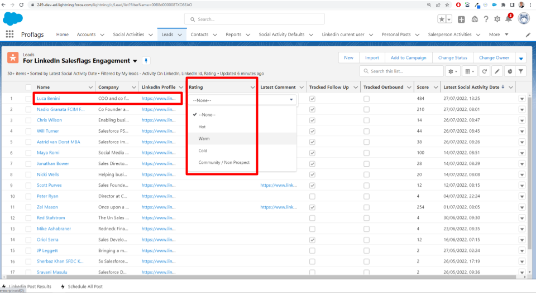
Task: Open Leads tab dropdown chevron
Action: click(x=180, y=35)
